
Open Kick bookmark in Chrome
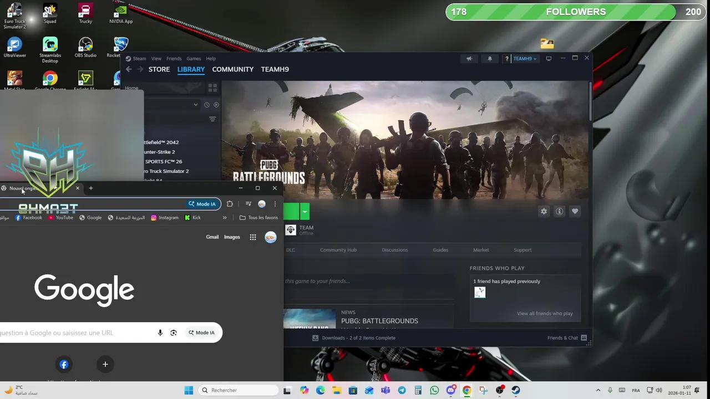pos(192,218)
